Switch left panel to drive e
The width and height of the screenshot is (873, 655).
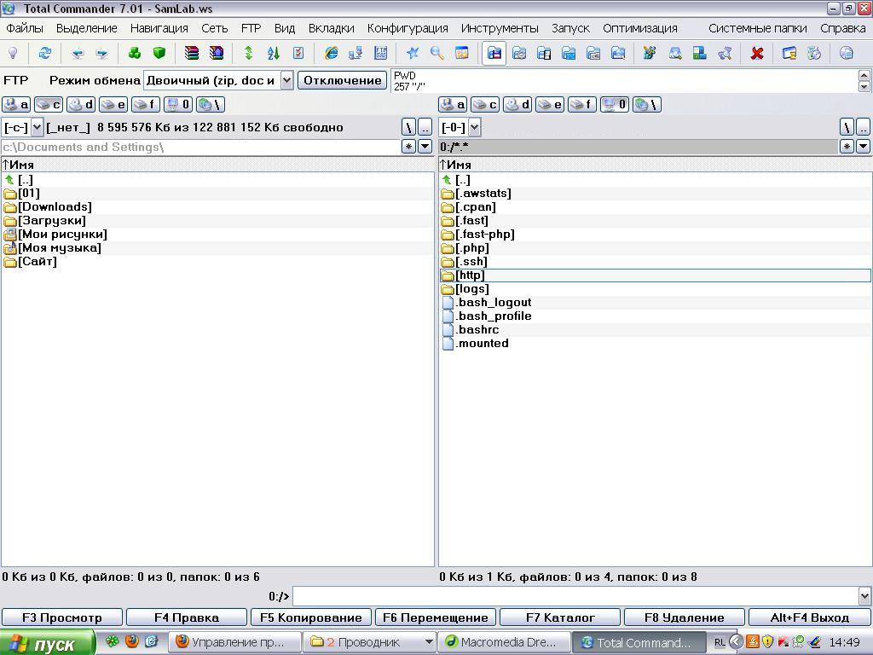tap(113, 104)
